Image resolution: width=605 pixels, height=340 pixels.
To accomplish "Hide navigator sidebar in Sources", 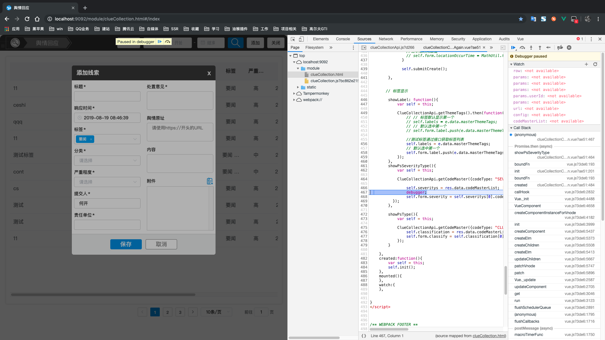I will click(364, 48).
